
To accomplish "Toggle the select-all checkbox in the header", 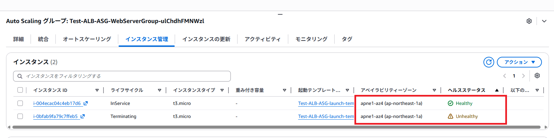I will (x=20, y=90).
